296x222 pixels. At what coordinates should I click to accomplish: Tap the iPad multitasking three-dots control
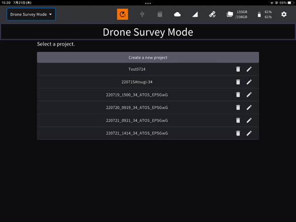pos(148,3)
